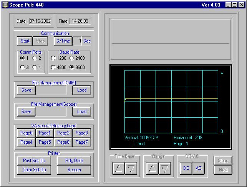Open waveform memory Page6
Image resolution: width=247 pixels, height=187 pixels.
tap(63, 142)
